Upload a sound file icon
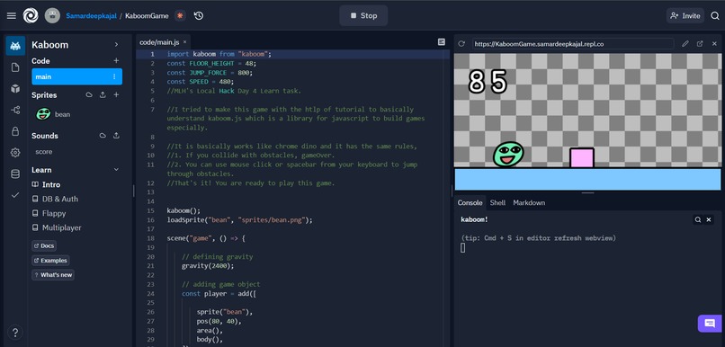The width and height of the screenshot is (725, 347). click(x=116, y=136)
